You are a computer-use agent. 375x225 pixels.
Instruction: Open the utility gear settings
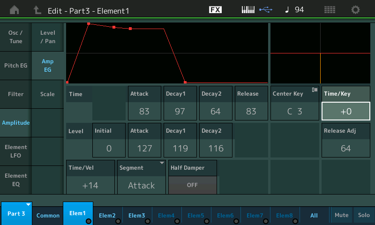(x=356, y=10)
